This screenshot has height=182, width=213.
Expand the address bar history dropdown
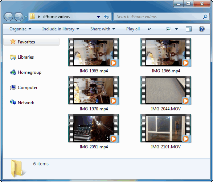(x=98, y=17)
